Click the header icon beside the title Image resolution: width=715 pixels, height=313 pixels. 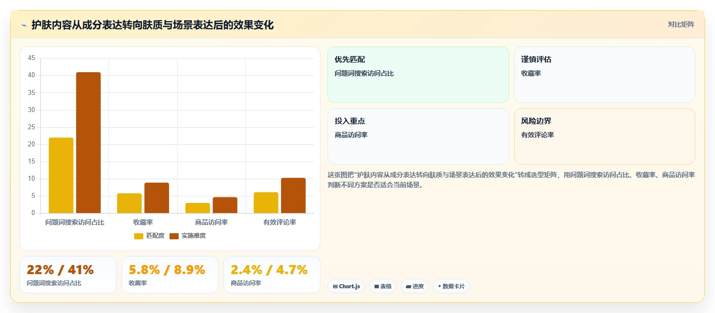point(24,25)
